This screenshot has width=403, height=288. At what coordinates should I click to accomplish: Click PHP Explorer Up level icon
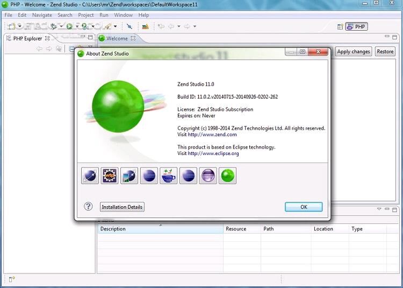[59, 48]
